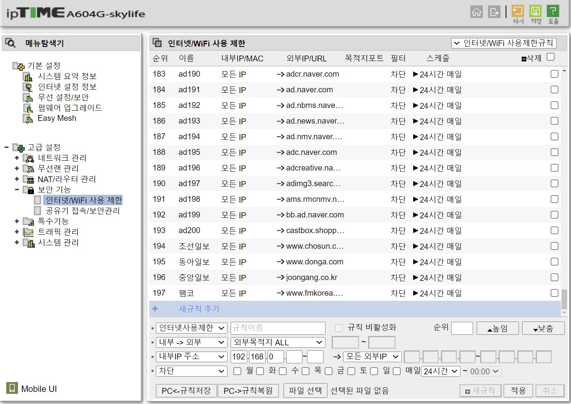
Task: Check the delete box for rule ad197
Action: point(555,183)
